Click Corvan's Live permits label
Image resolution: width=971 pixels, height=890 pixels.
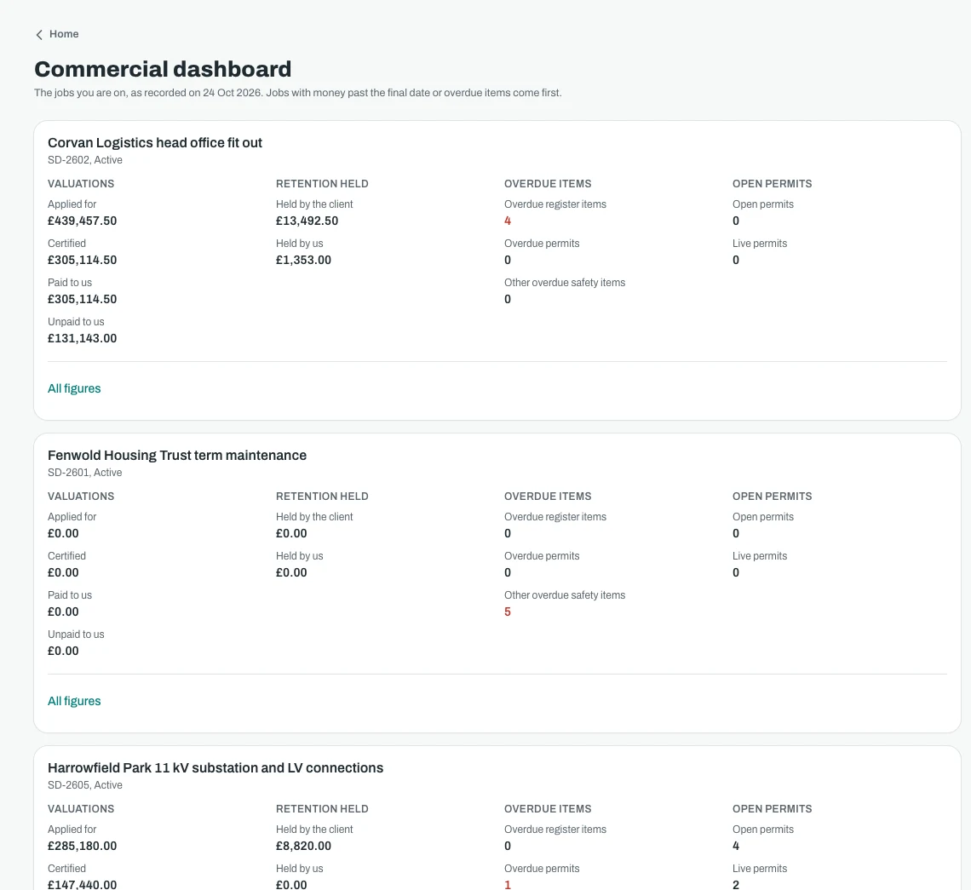point(760,244)
